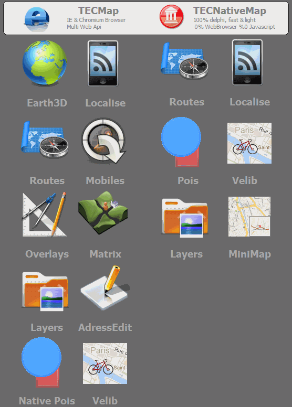Viewport: 292px width, 407px height.
Task: Click the Mobiles label
Action: point(106,180)
